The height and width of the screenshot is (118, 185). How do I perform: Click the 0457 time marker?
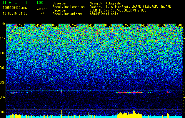pos(126,25)
